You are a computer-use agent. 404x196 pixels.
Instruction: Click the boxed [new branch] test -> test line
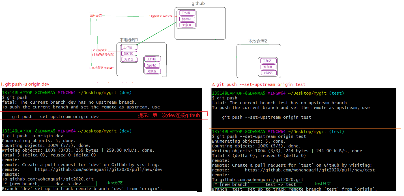point(257,184)
